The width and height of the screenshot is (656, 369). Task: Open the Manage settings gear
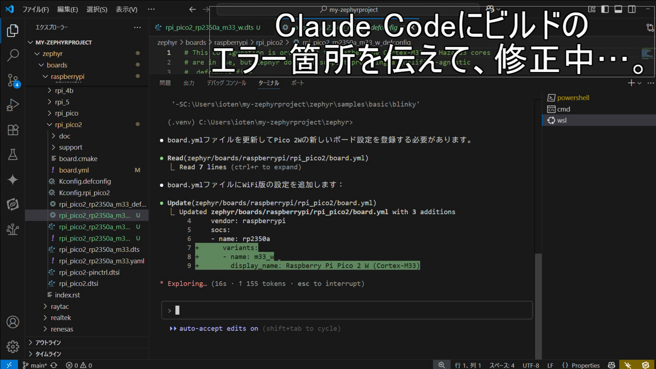pyautogui.click(x=13, y=346)
